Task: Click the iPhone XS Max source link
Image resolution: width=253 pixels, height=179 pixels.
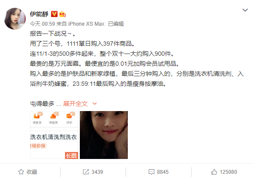Action: [86, 24]
